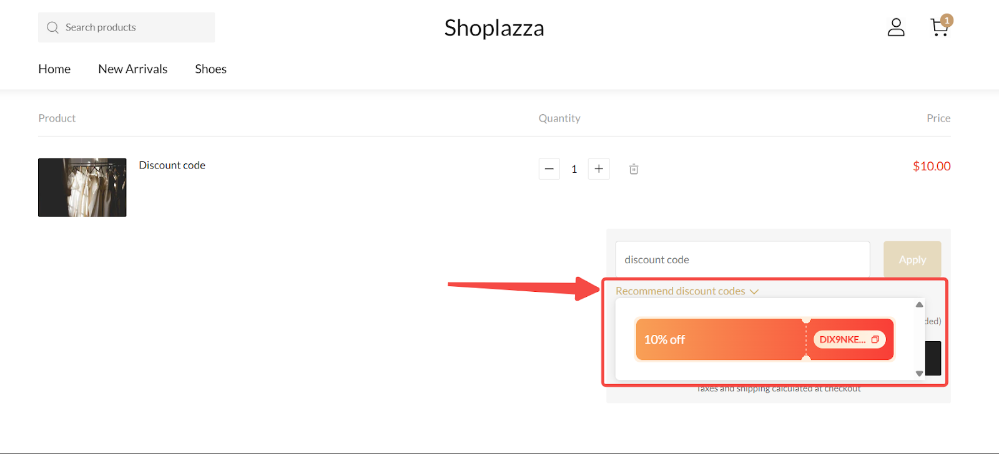
Task: Open New Arrivals menu
Action: coord(133,69)
